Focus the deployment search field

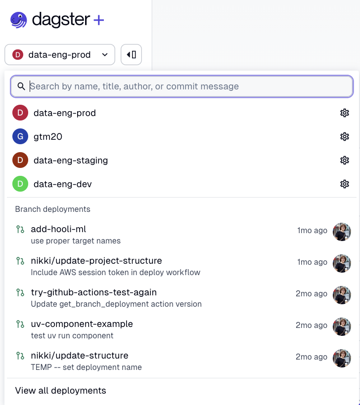pos(188,86)
